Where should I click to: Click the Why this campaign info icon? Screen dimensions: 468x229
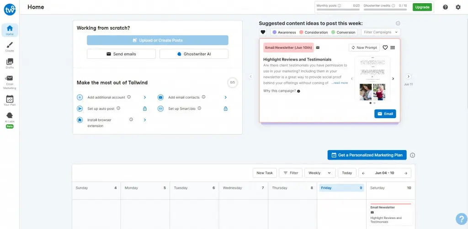click(x=298, y=91)
